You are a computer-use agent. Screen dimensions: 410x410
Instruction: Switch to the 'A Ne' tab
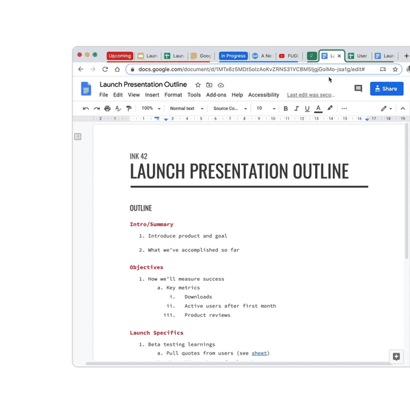point(262,56)
